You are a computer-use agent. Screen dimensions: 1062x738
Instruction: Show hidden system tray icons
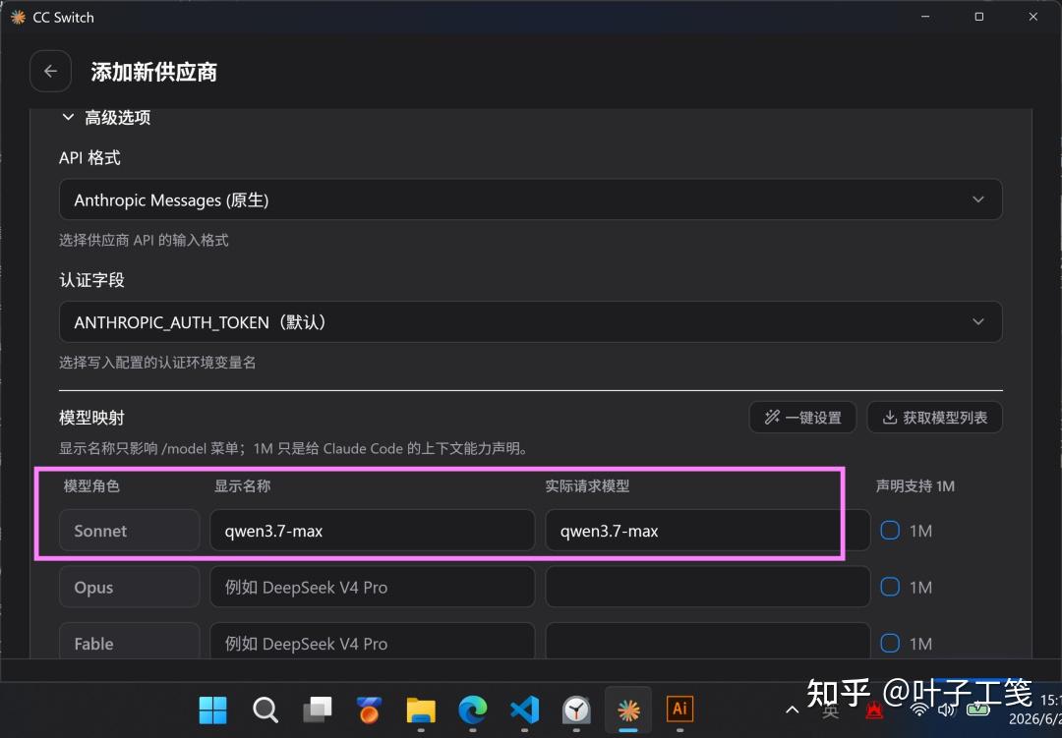click(792, 710)
